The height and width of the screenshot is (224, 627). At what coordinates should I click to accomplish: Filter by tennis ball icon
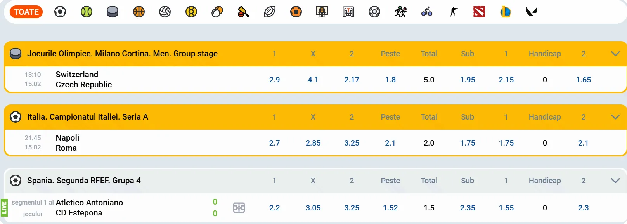[x=87, y=12]
